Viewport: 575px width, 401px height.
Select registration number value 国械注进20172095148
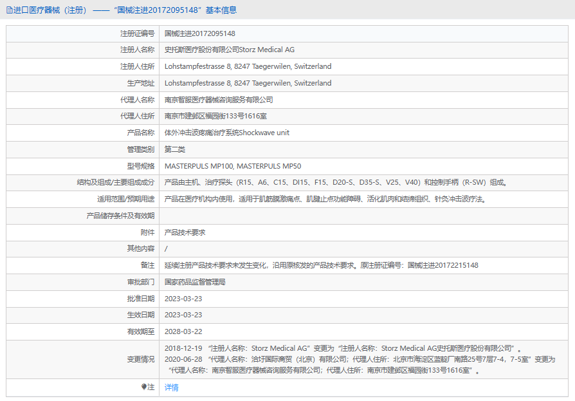(x=200, y=33)
